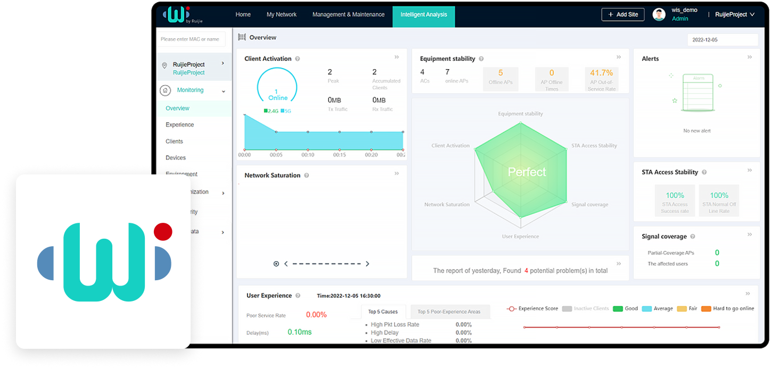This screenshot has width=771, height=369.
Task: Toggle the 5G legend item
Action: [286, 111]
